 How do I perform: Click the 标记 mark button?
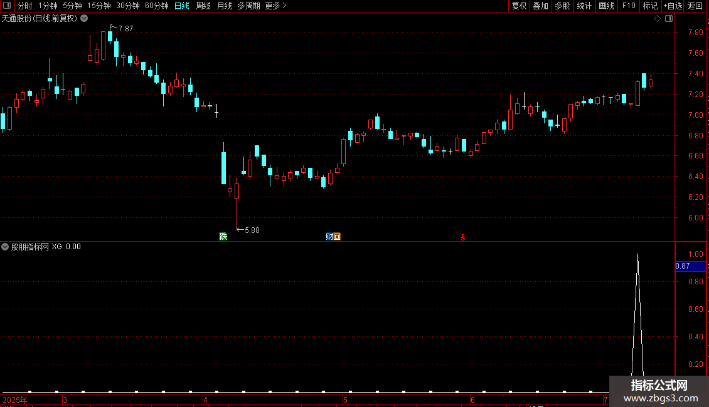coord(650,6)
